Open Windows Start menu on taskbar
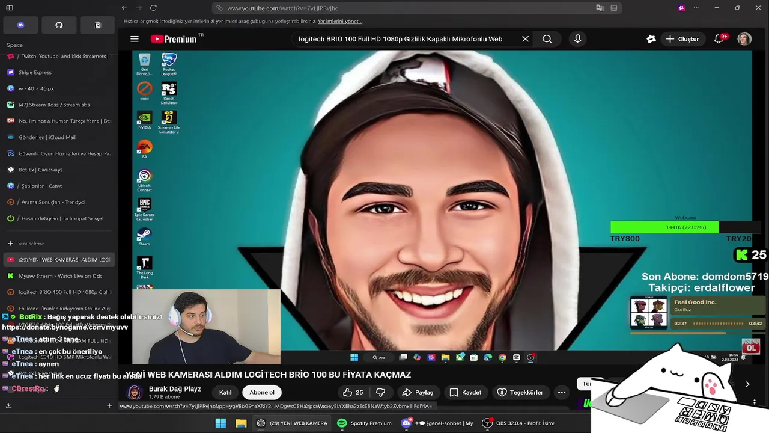Viewport: 769px width, 433px height. tap(220, 423)
